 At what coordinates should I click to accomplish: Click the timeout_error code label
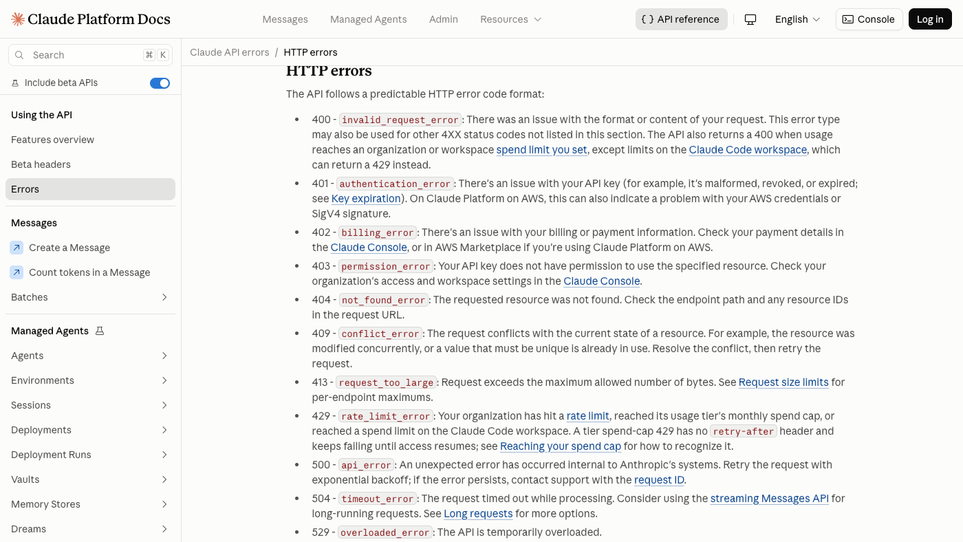click(x=378, y=499)
